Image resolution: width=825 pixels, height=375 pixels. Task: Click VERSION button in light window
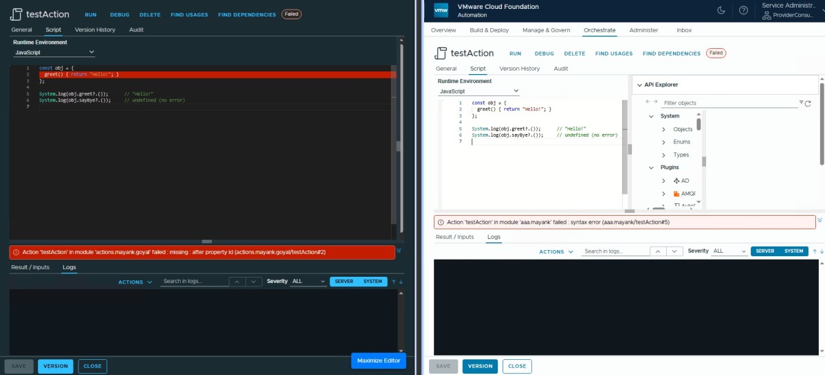(x=480, y=366)
